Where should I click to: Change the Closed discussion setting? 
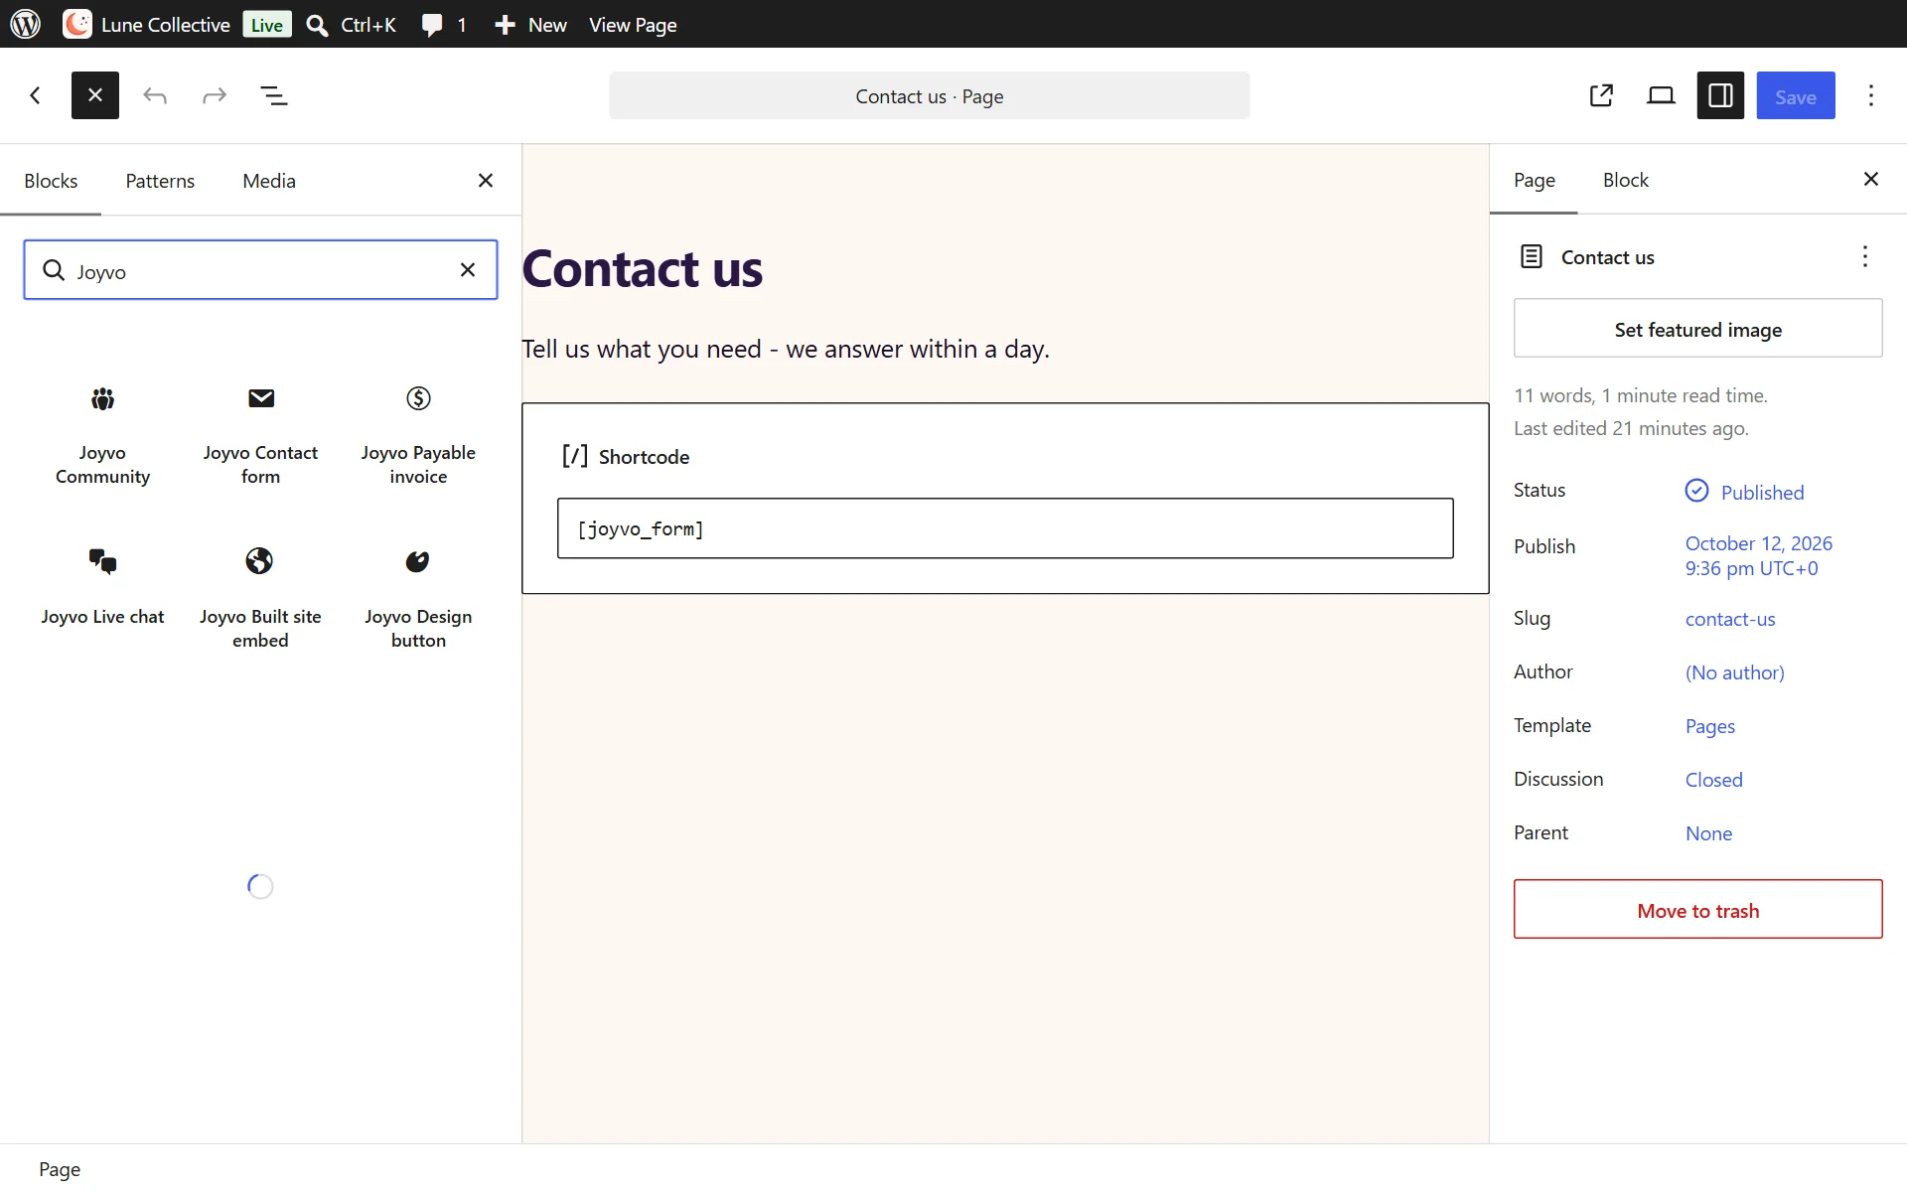1713,780
